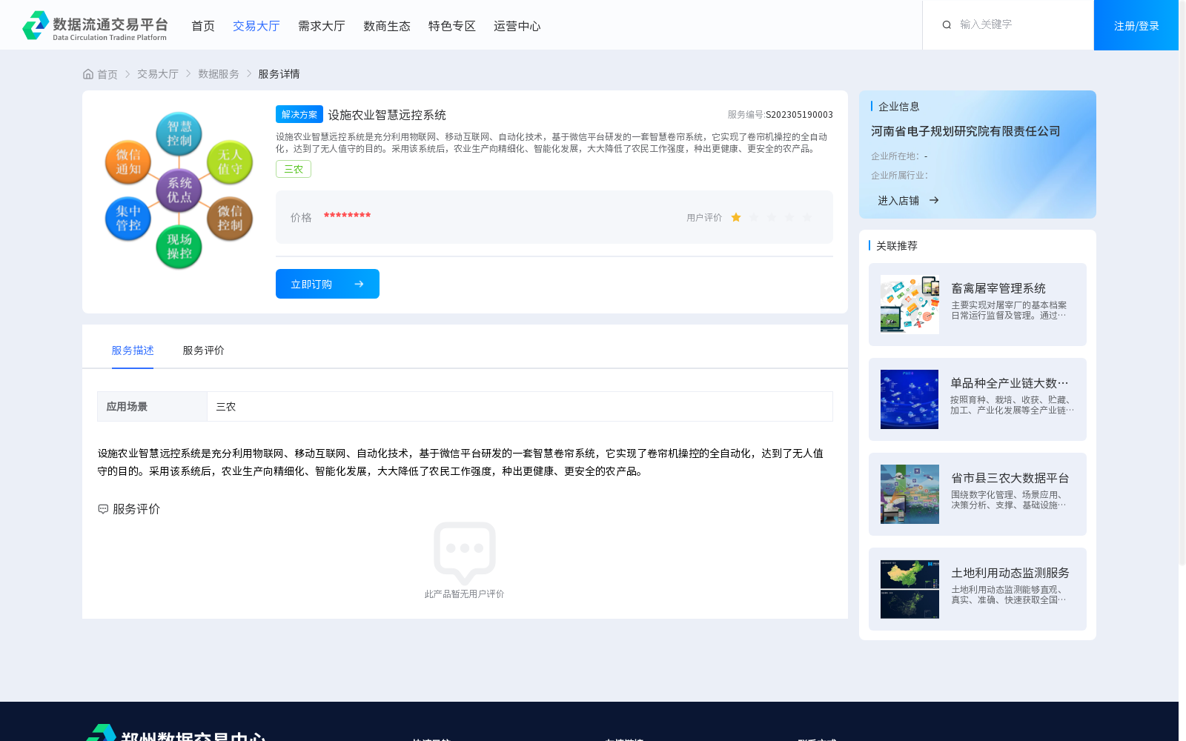Switch to the 服务描述 tab
This screenshot has width=1186, height=741.
(133, 350)
